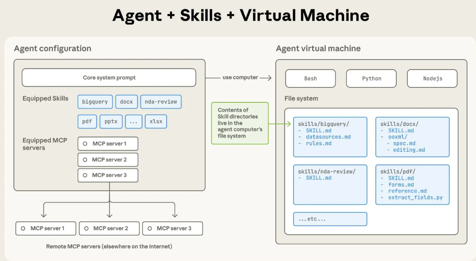Select the circle beside equipped MCP server 2

coord(85,160)
